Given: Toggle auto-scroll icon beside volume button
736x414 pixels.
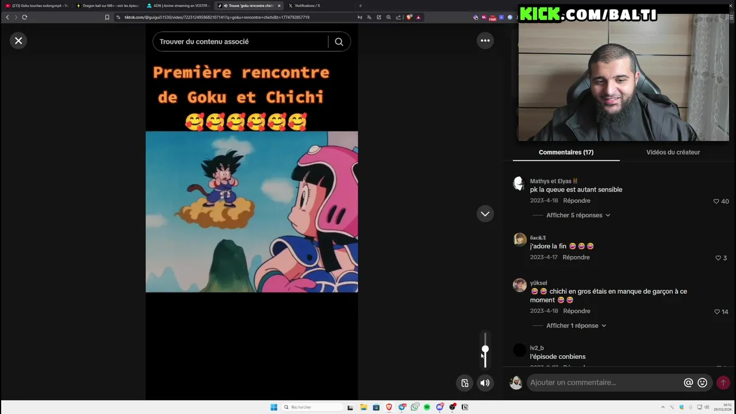Looking at the screenshot, I should [465, 383].
